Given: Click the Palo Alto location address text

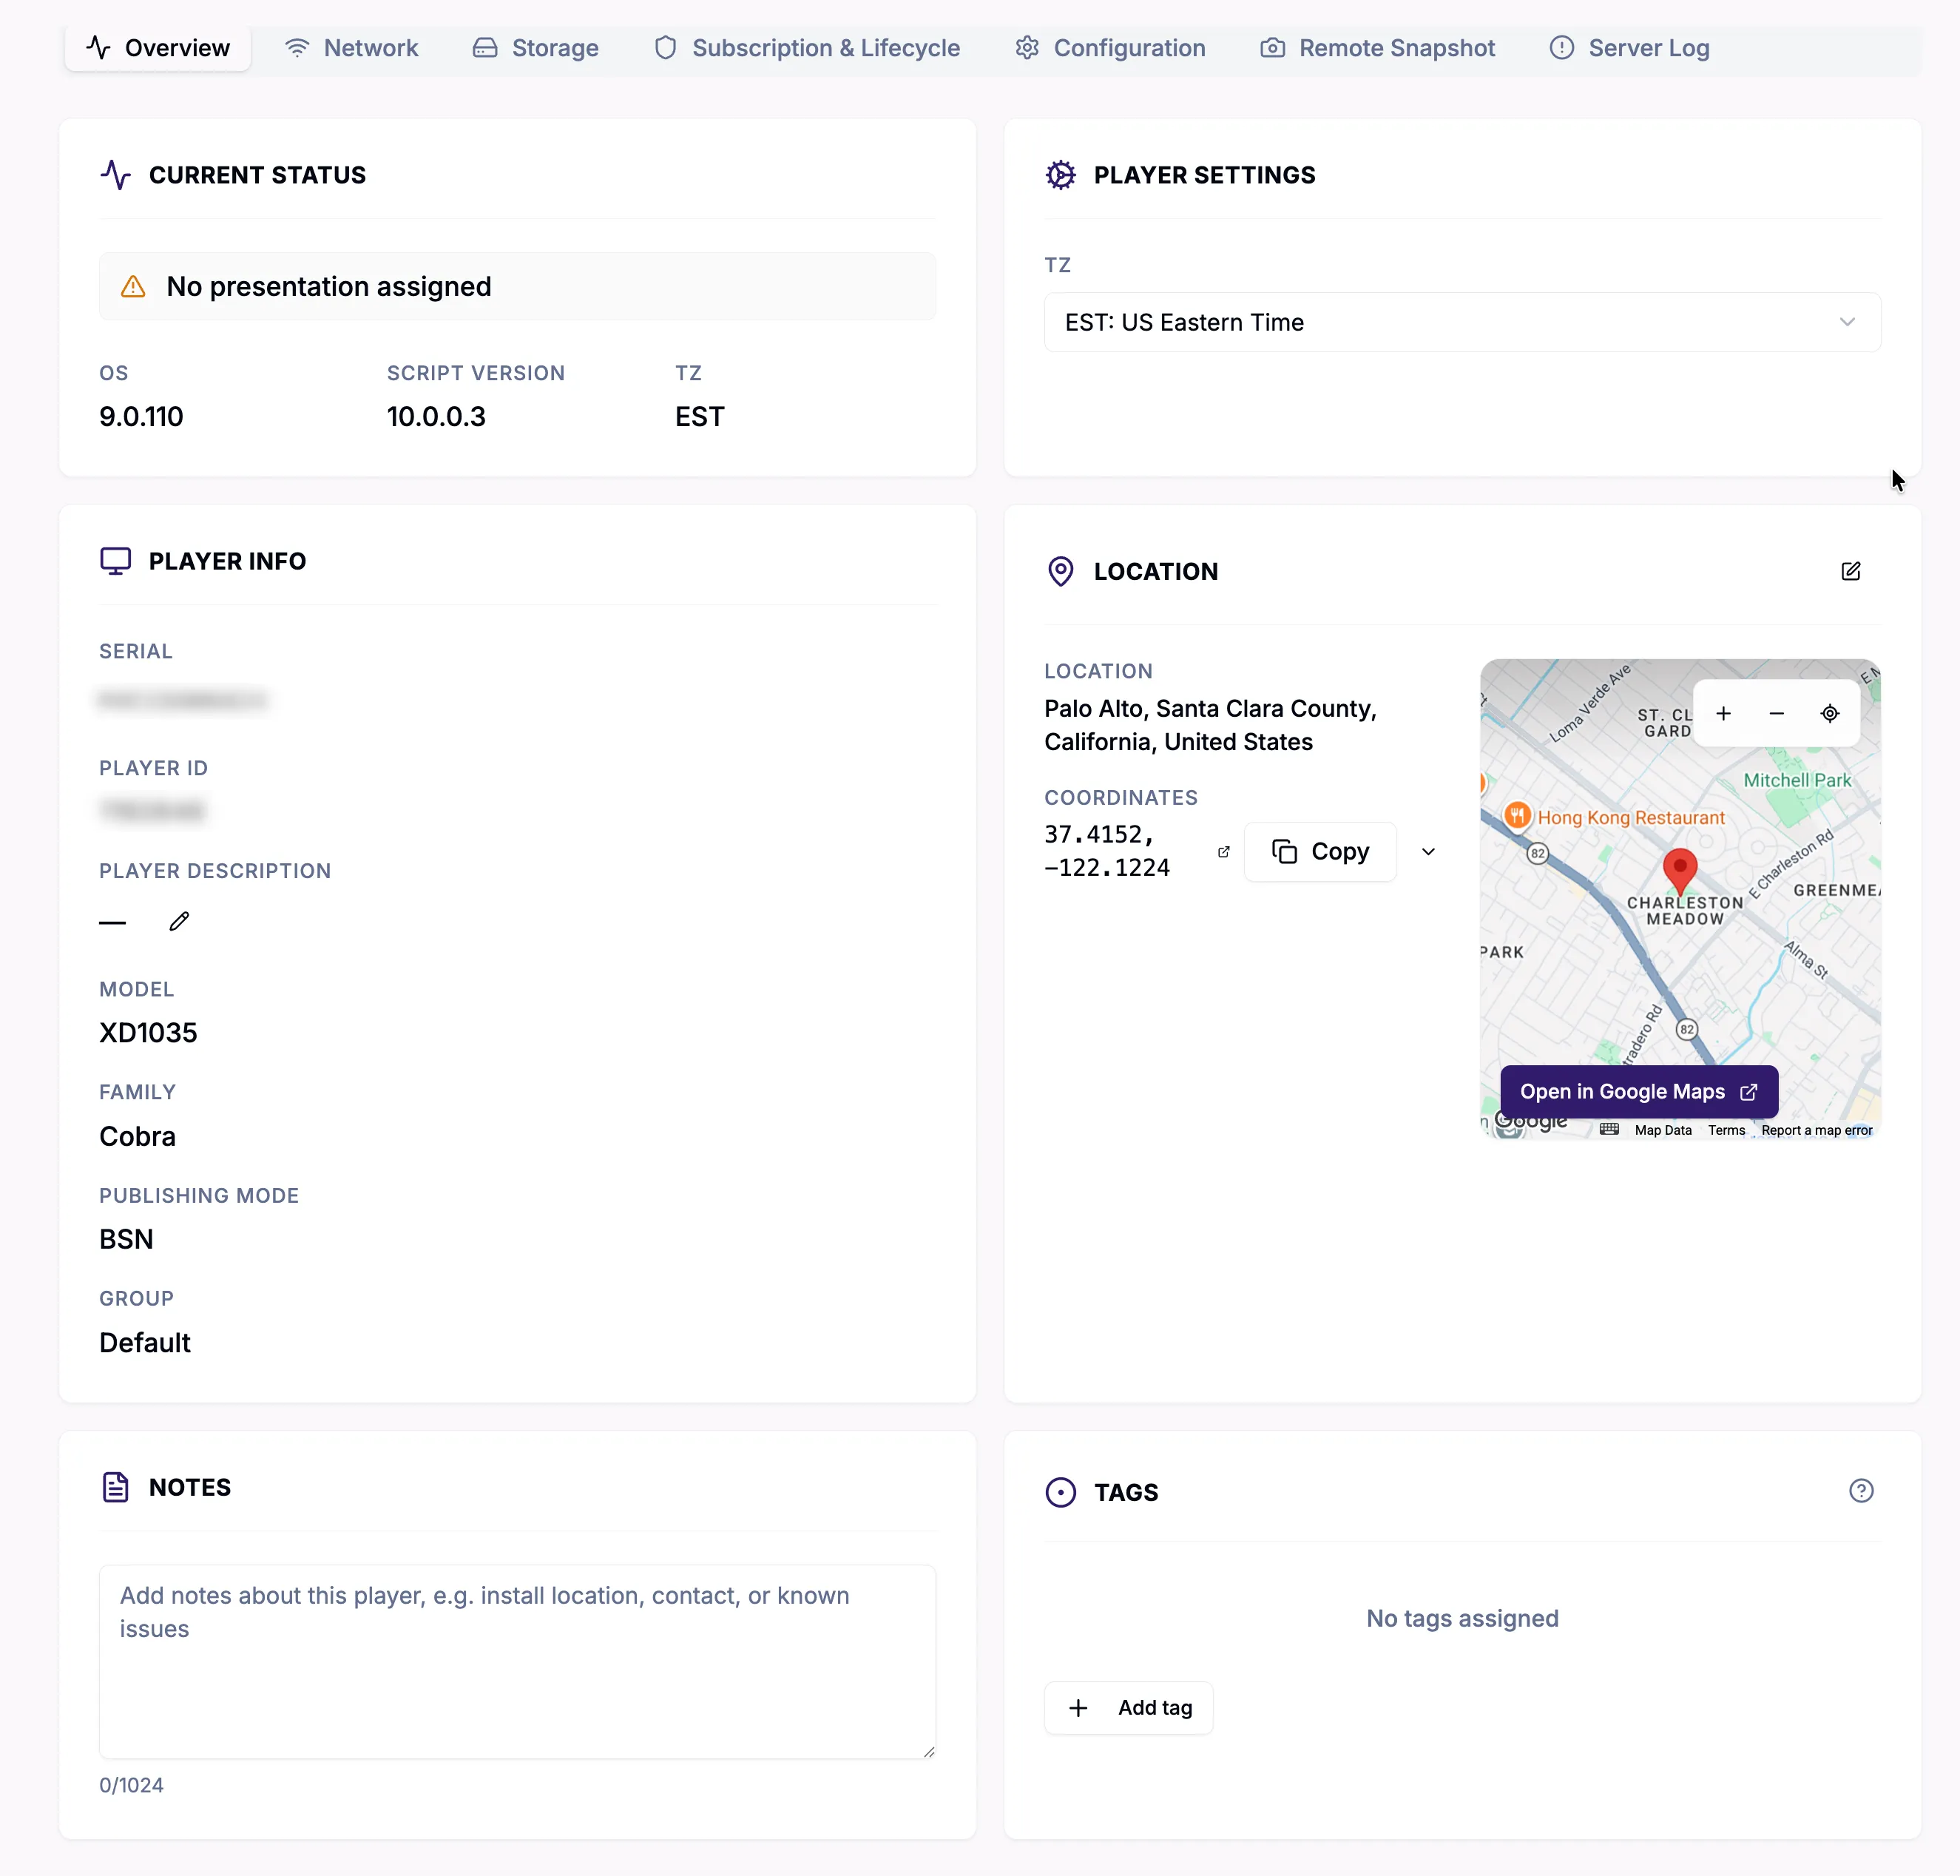Looking at the screenshot, I should pos(1211,725).
